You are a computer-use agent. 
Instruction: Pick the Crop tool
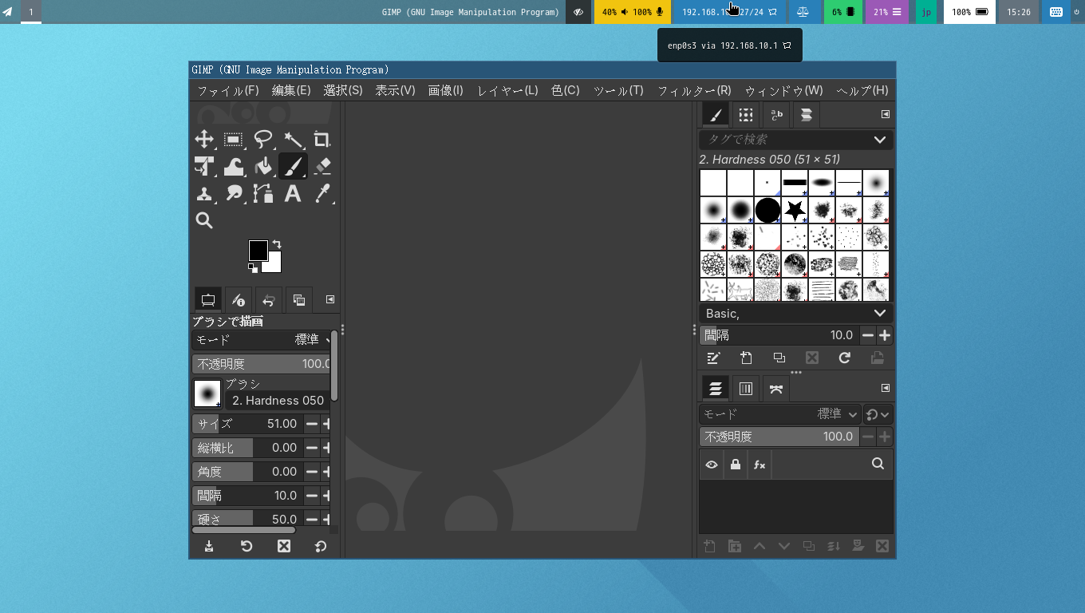click(x=322, y=140)
